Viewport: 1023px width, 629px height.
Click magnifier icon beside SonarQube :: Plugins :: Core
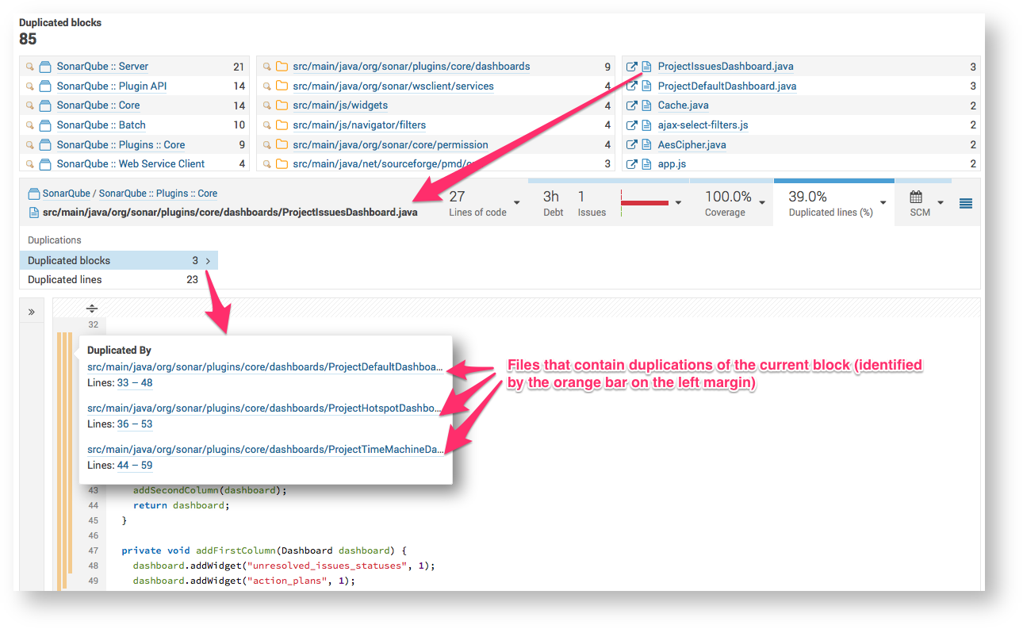(30, 145)
